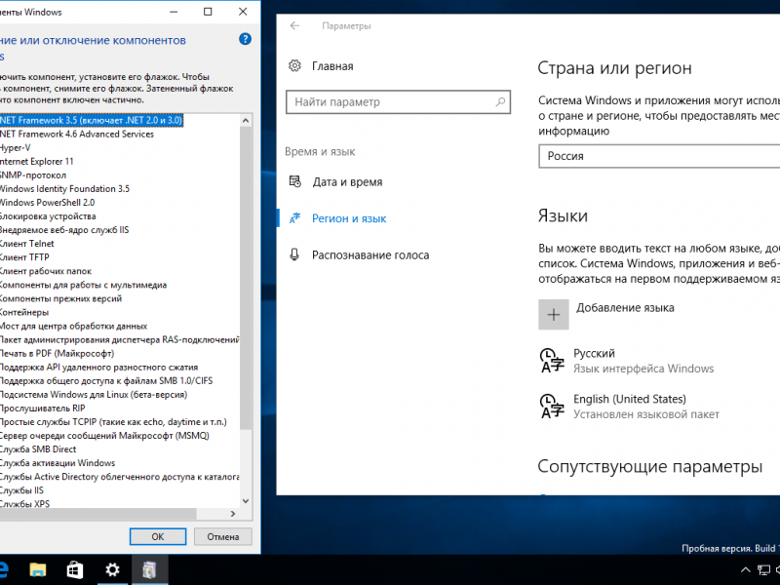Switch to Windows Features taskbar item
Screen dimensions: 780x585
click(150, 569)
